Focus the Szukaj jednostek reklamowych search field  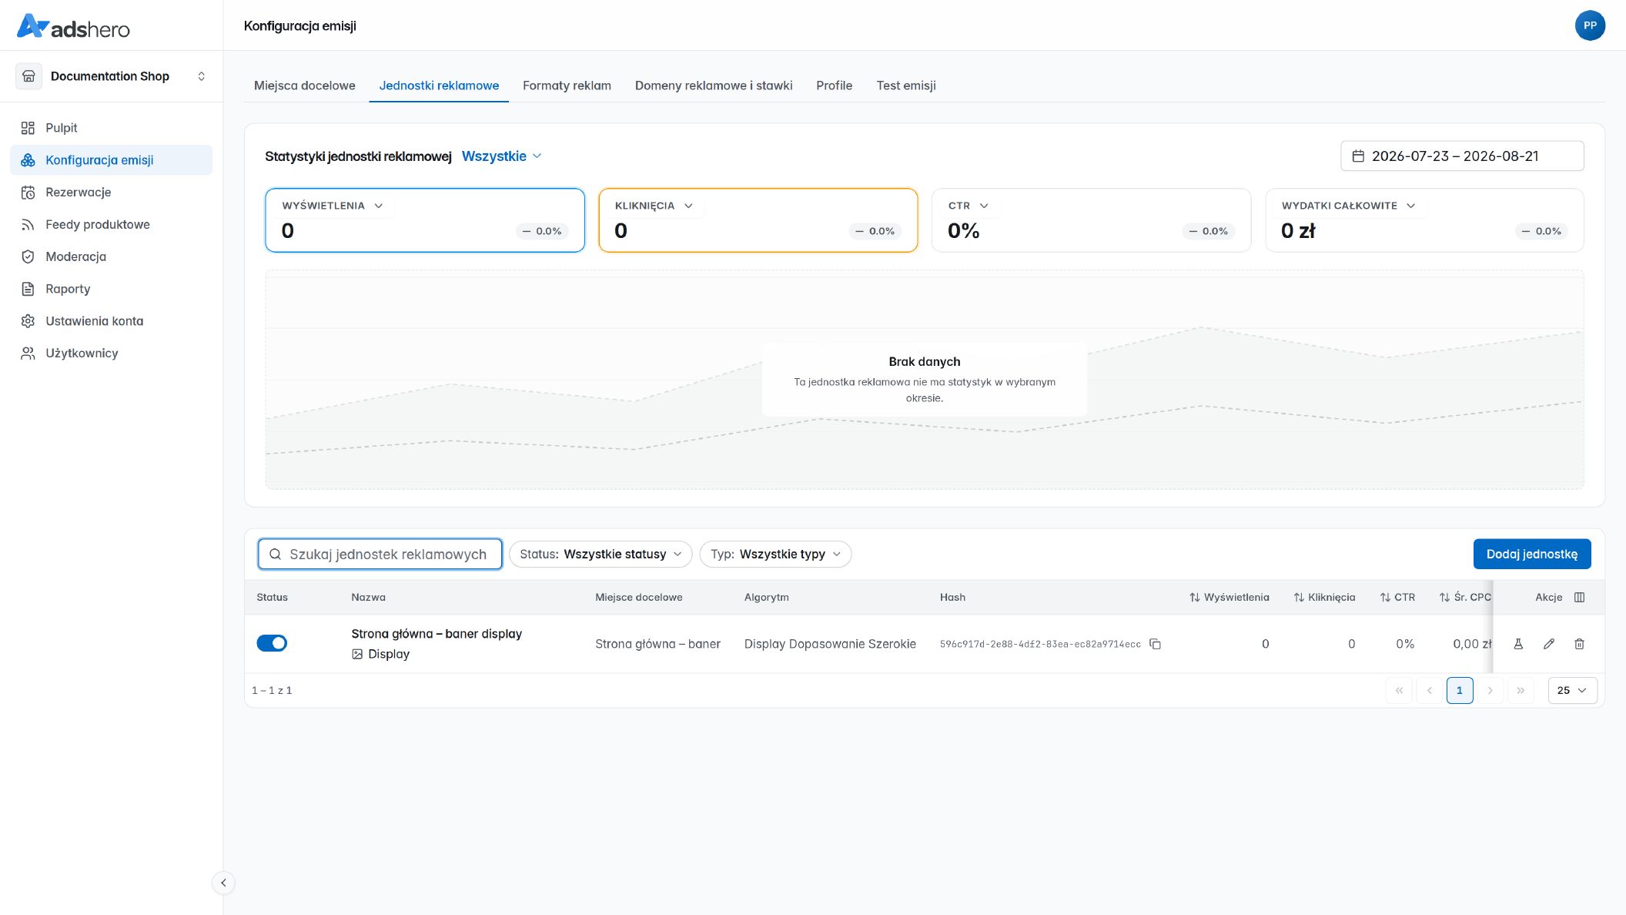[x=380, y=555]
